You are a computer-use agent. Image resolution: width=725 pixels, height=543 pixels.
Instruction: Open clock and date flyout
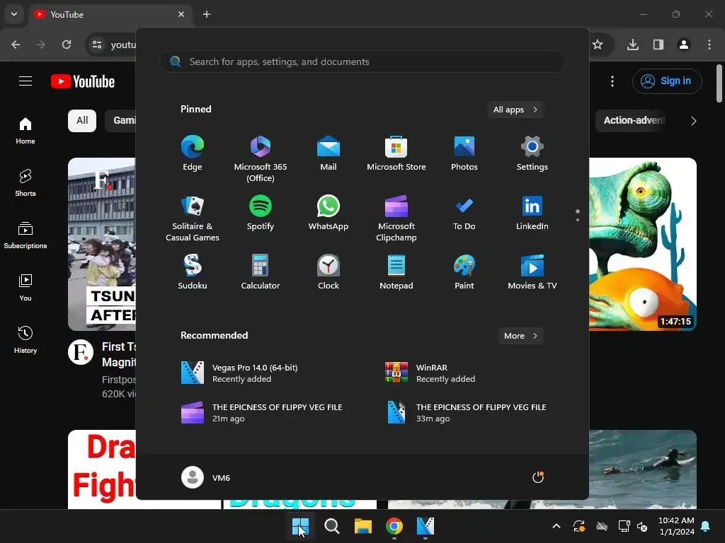[676, 526]
